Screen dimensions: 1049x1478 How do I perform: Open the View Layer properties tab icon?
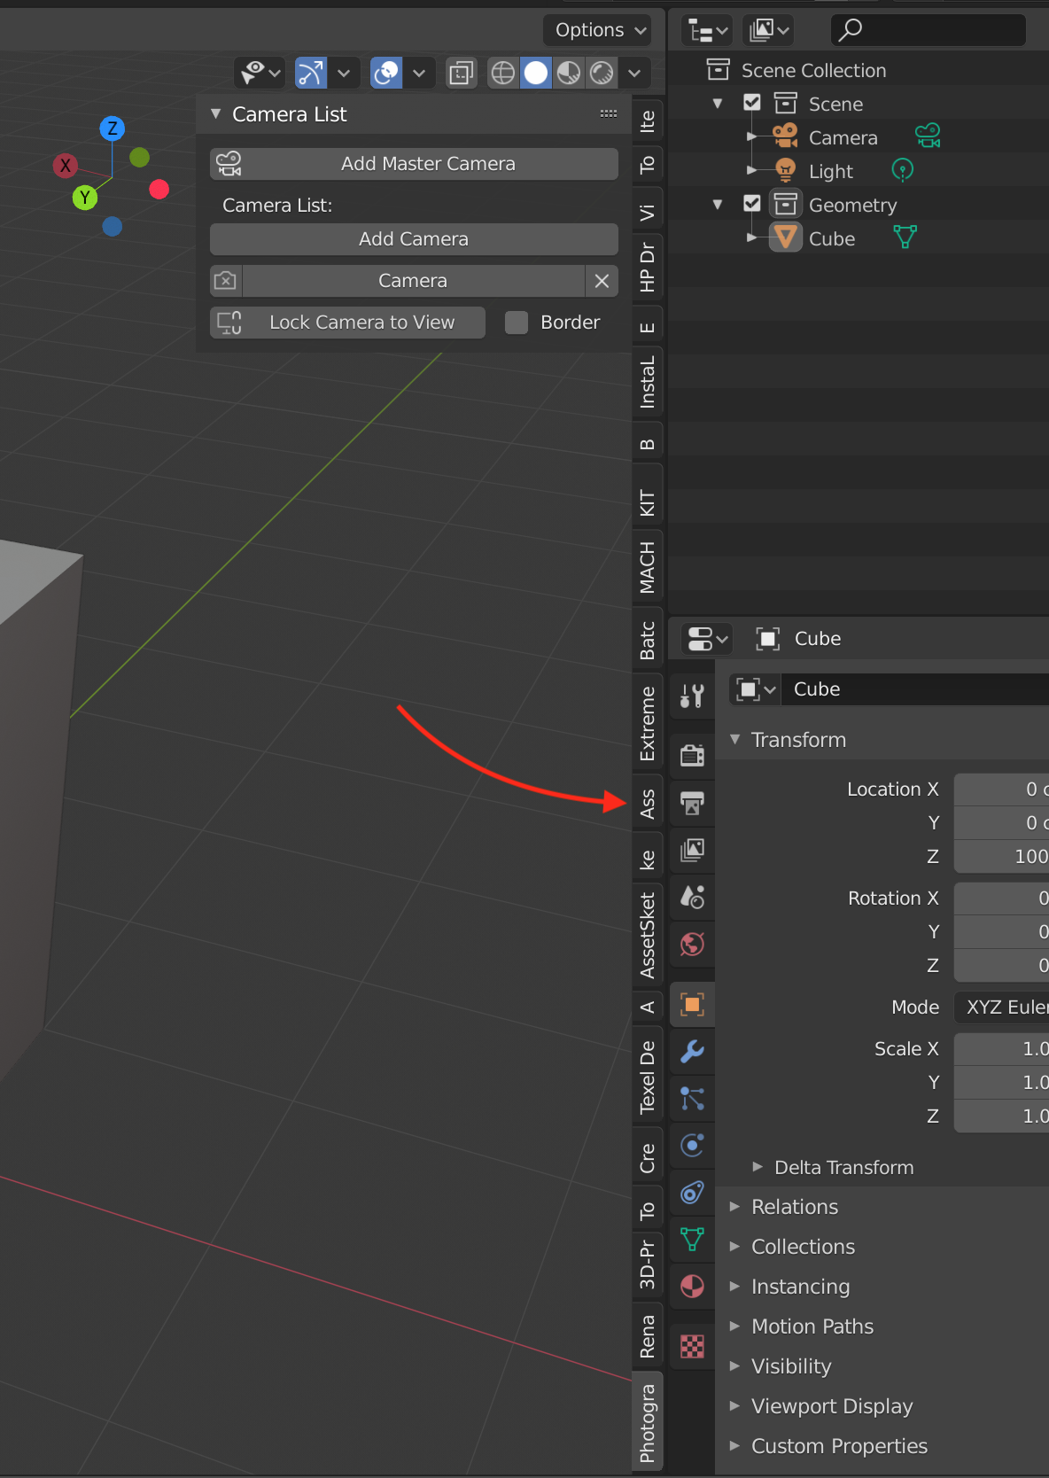[x=692, y=850]
